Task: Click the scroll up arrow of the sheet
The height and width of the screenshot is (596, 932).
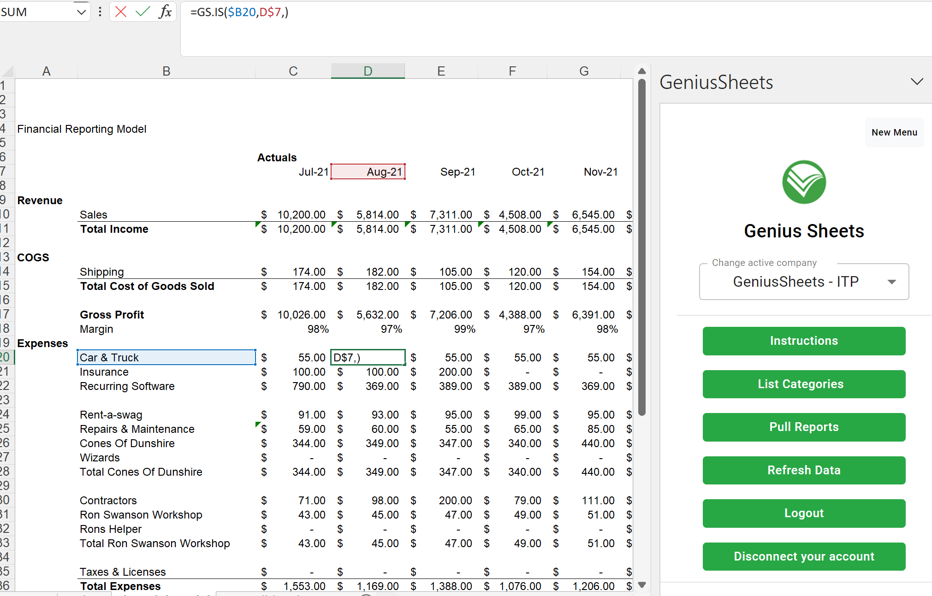Action: (x=641, y=71)
